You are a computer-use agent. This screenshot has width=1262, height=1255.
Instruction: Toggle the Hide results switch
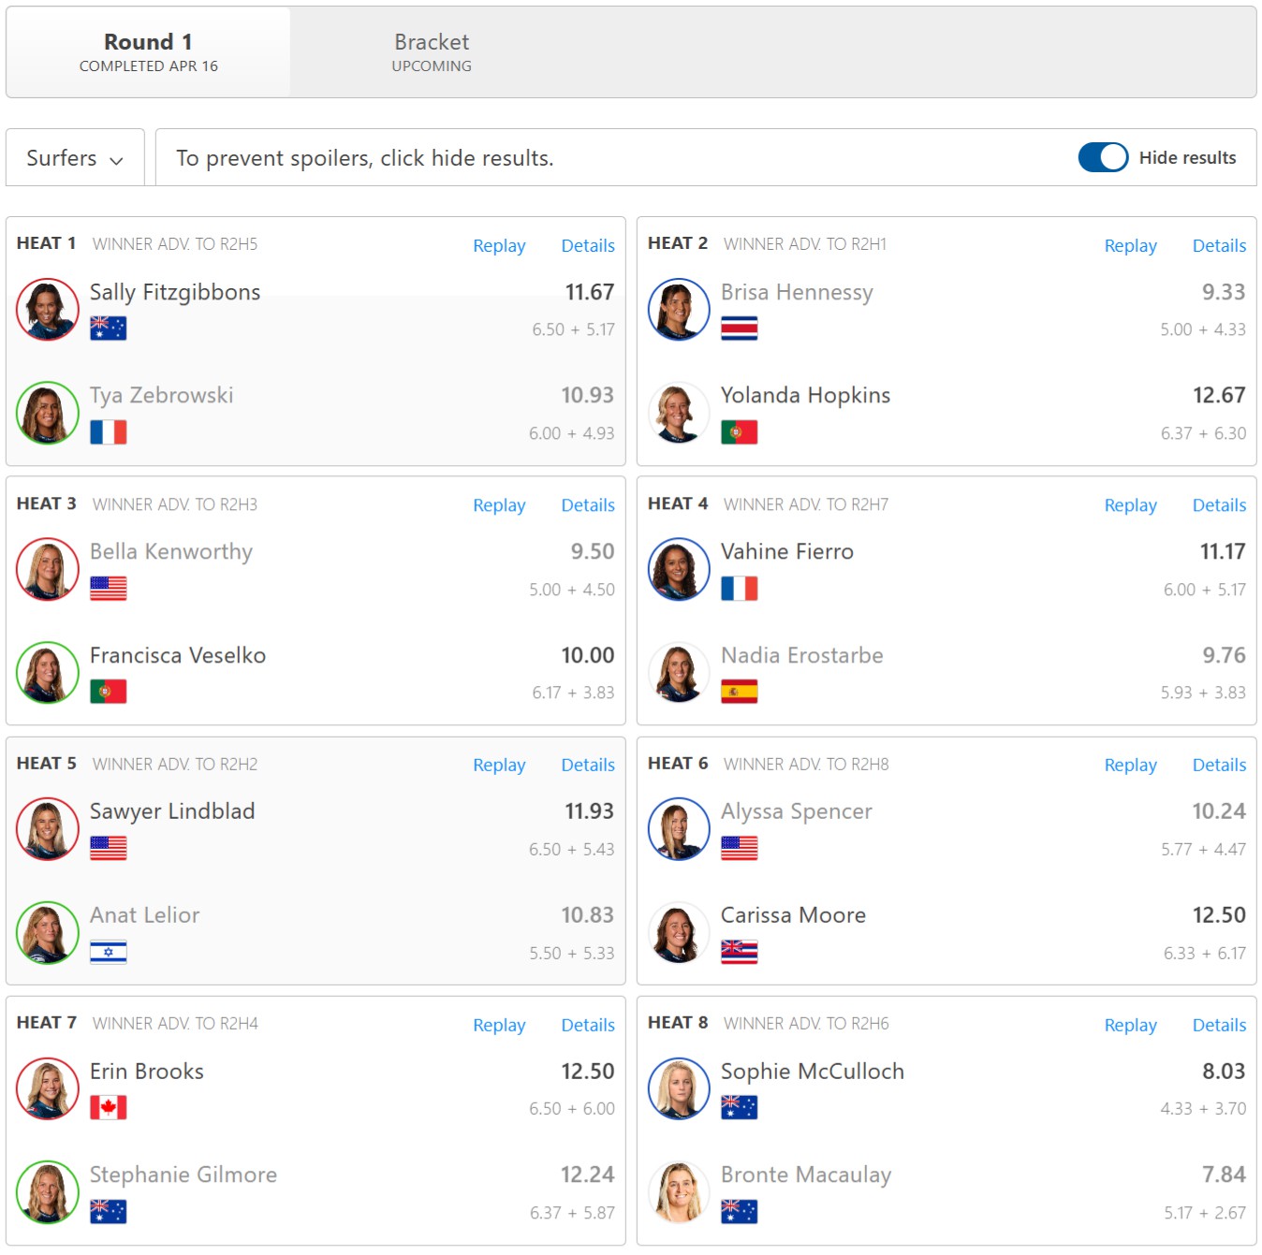pos(1102,157)
